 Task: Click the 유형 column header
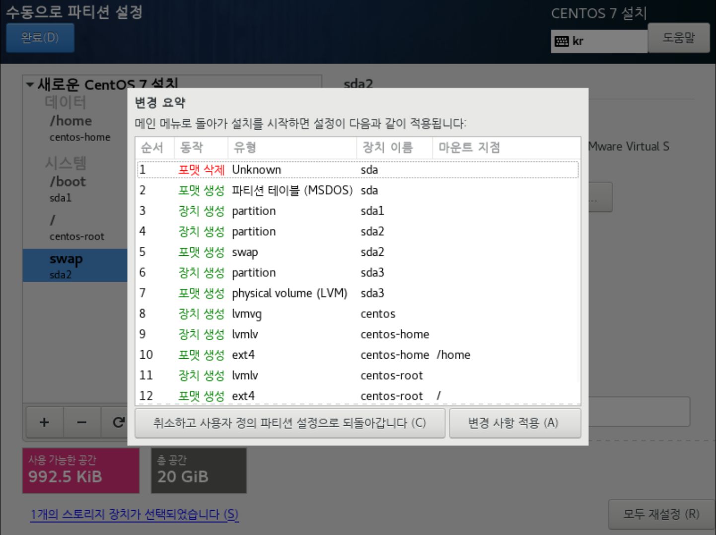[292, 148]
